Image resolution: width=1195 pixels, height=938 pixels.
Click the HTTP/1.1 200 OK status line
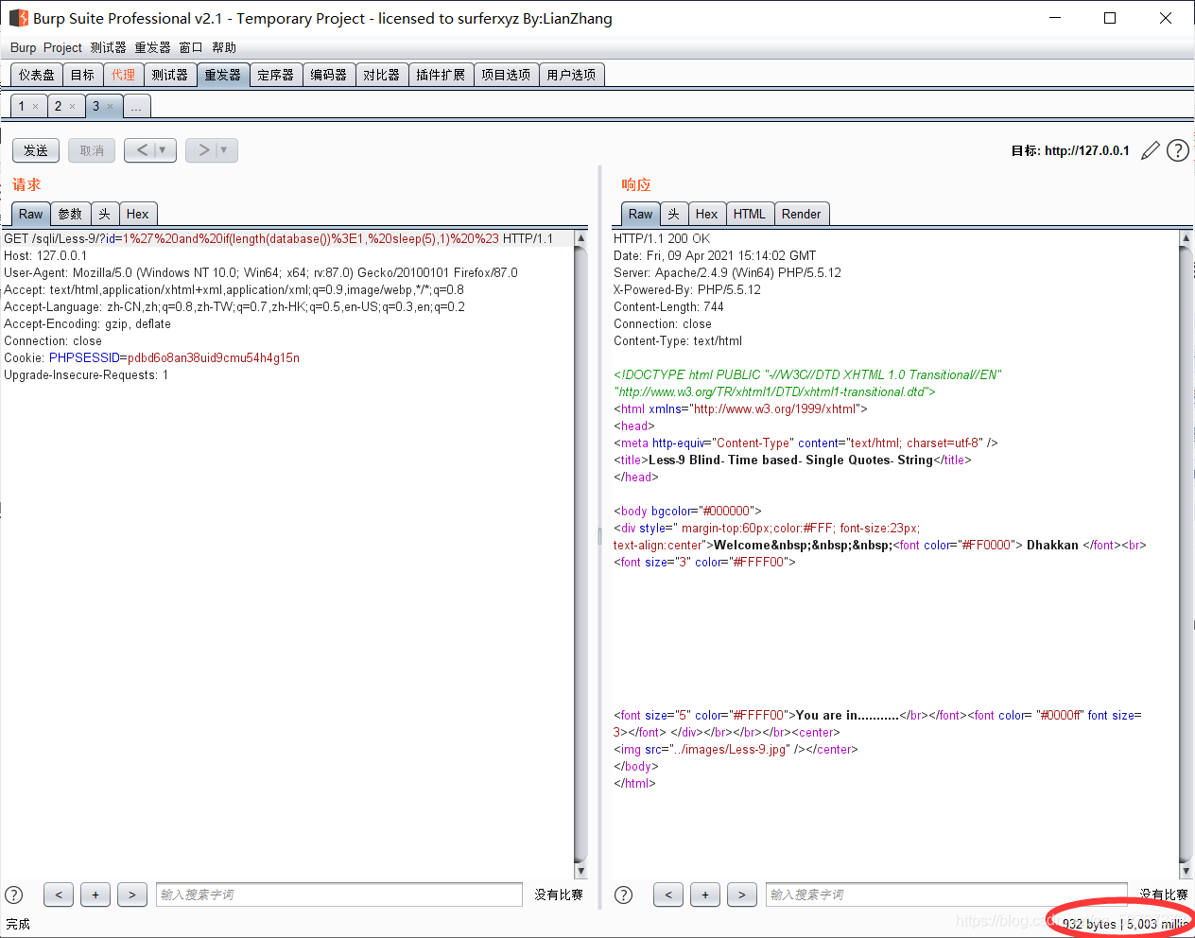(661, 238)
